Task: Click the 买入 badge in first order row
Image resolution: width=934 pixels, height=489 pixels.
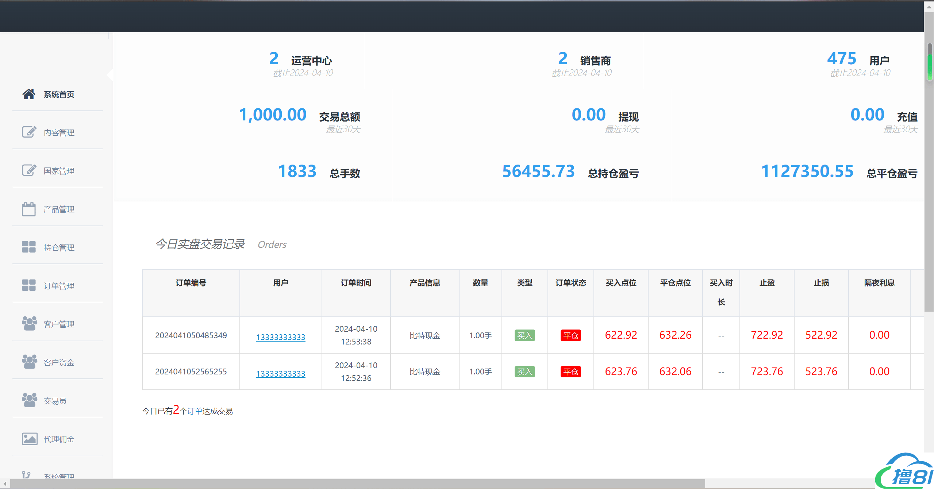Action: pos(524,335)
